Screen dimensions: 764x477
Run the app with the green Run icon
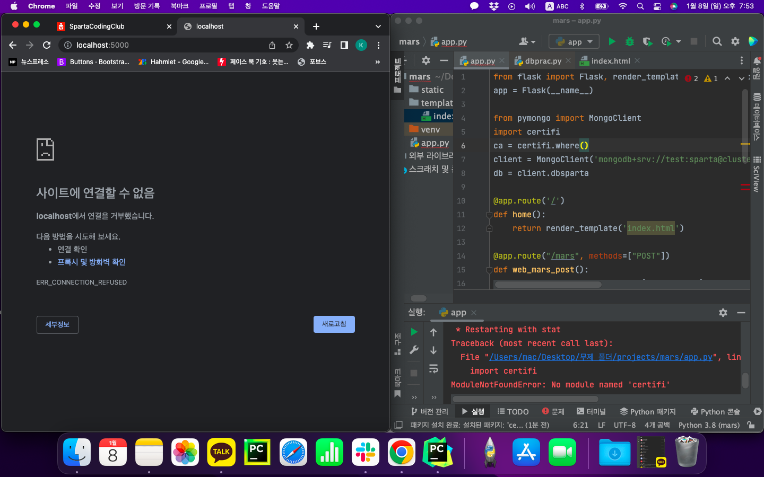(x=612, y=41)
